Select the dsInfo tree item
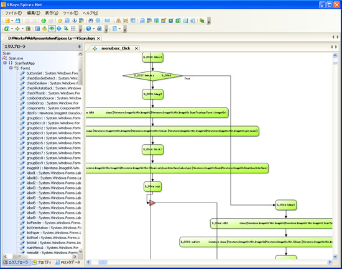Image resolution: width=342 pixels, height=269 pixels. coord(54,113)
